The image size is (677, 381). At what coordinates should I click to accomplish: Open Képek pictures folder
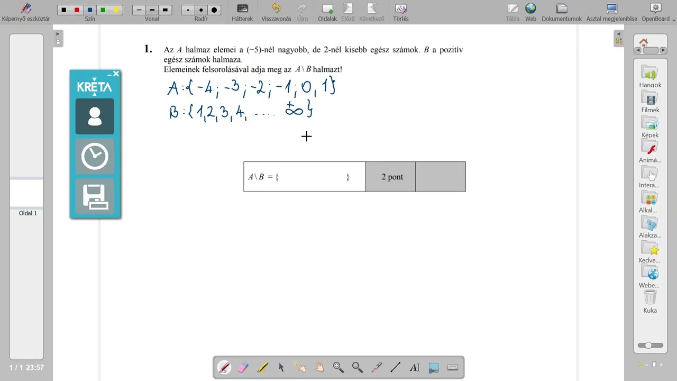pyautogui.click(x=650, y=126)
